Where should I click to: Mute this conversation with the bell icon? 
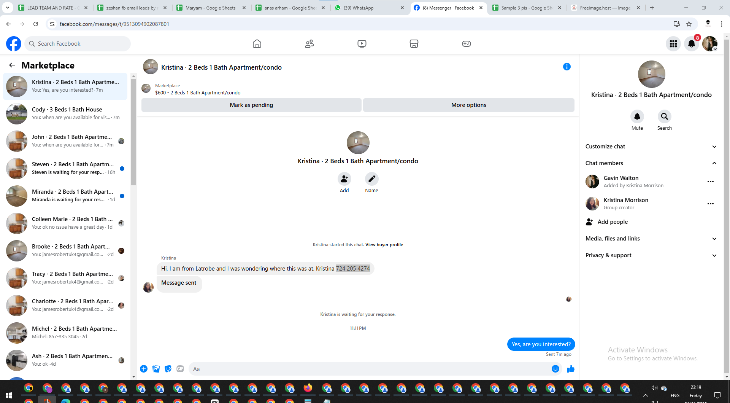click(637, 116)
